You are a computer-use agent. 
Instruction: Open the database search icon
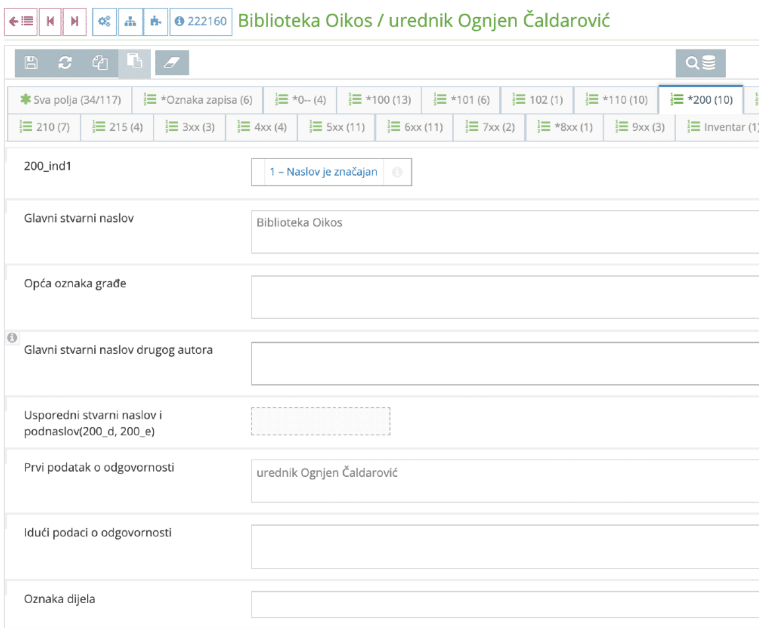coord(702,63)
